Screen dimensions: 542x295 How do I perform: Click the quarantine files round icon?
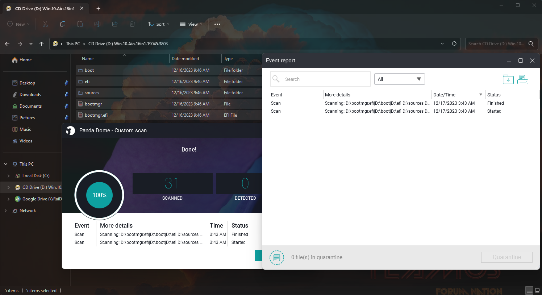[x=277, y=258]
